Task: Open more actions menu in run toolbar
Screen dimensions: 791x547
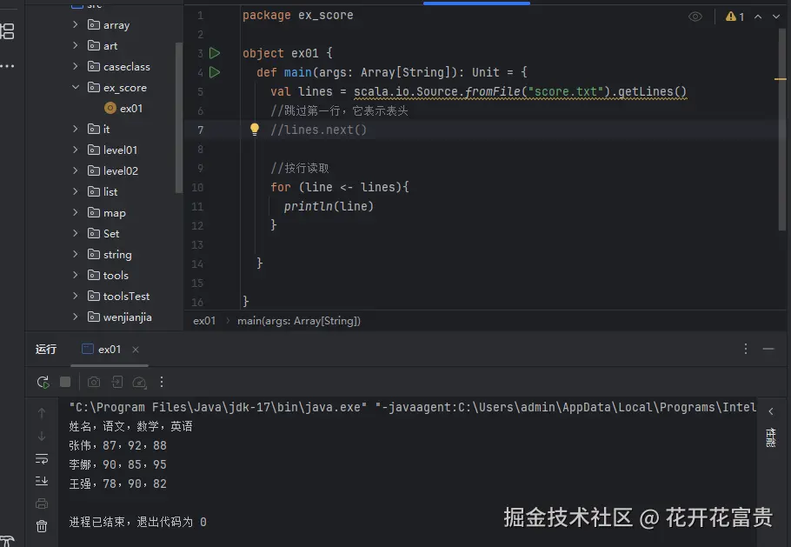Action: (162, 382)
